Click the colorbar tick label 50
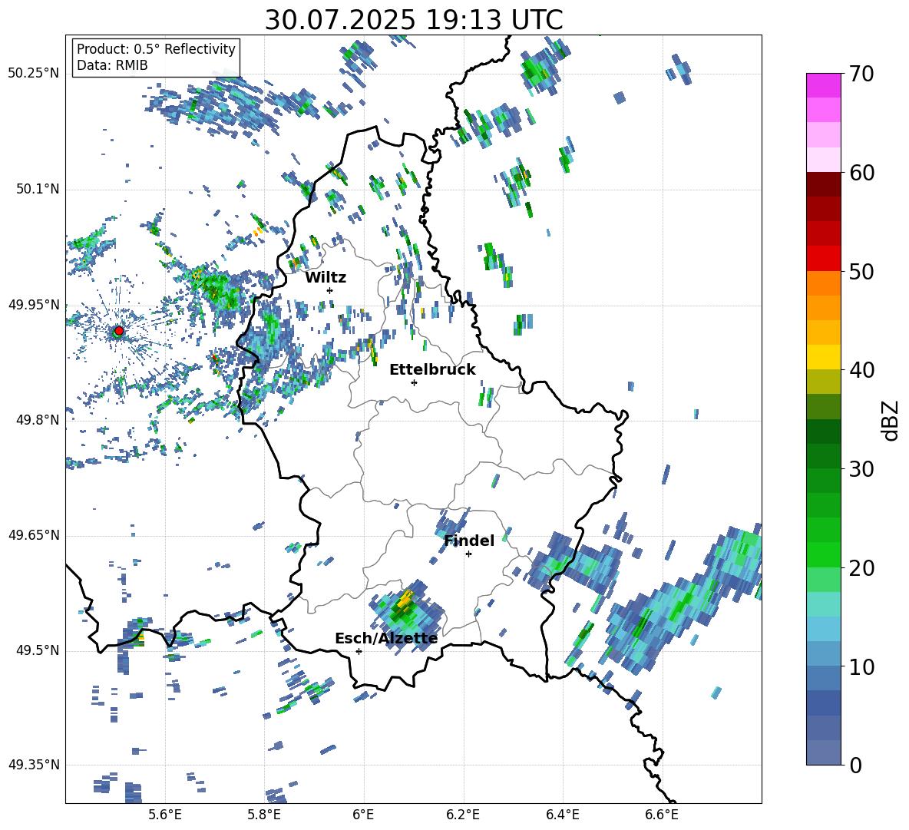The height and width of the screenshot is (830, 909). click(861, 271)
